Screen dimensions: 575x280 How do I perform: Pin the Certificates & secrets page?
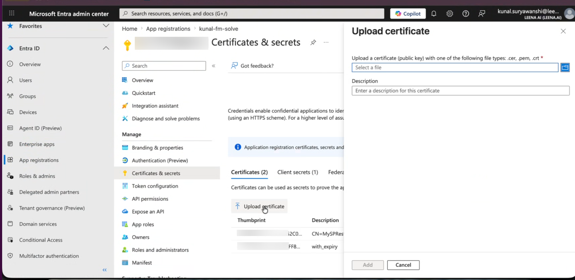pos(313,42)
